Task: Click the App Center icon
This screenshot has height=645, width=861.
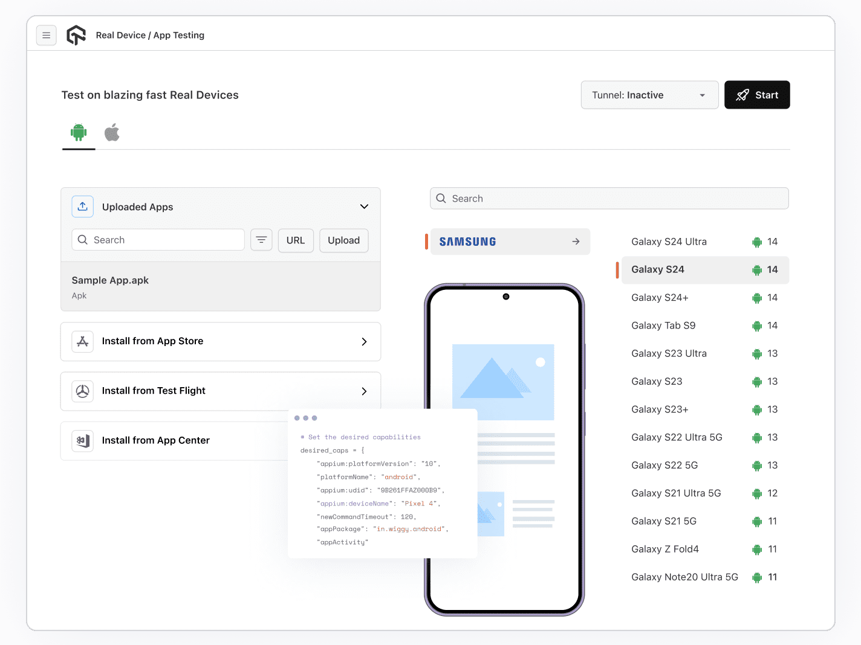Action: click(x=83, y=440)
